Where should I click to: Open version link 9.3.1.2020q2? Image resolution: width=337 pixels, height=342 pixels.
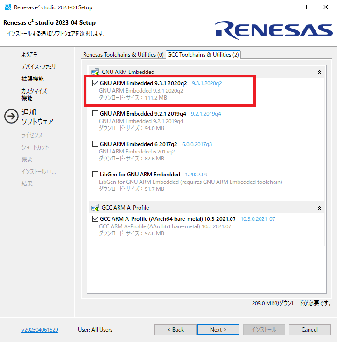pos(207,83)
